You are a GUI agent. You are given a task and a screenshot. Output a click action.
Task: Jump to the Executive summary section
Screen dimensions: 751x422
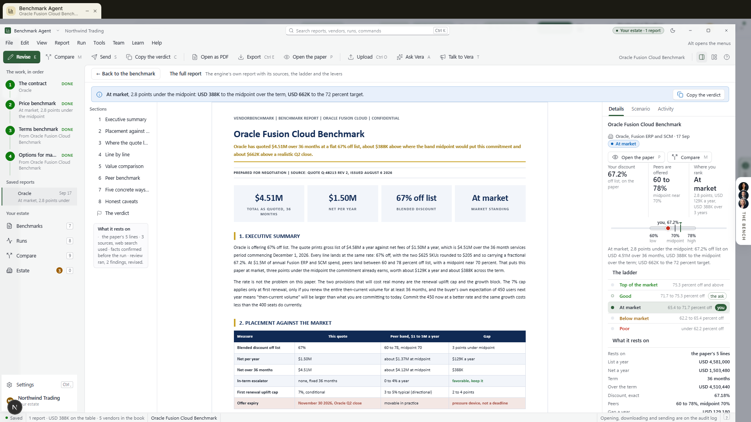click(x=122, y=120)
